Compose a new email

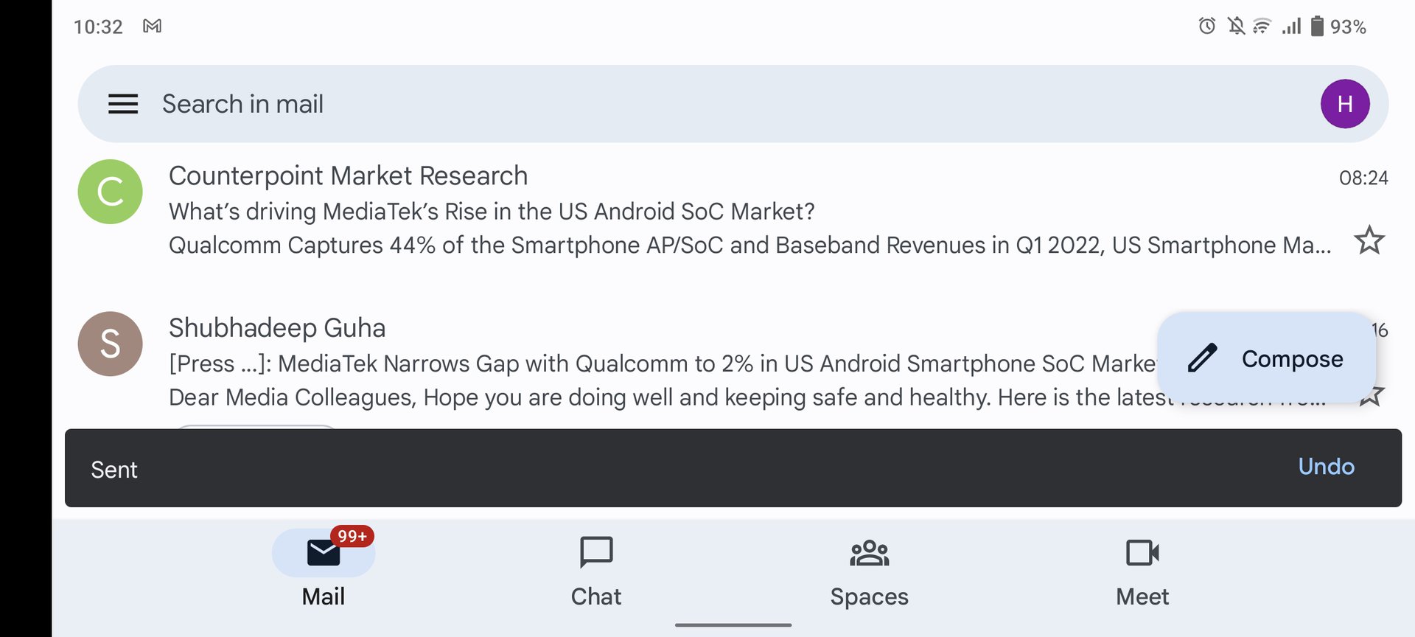pyautogui.click(x=1266, y=358)
